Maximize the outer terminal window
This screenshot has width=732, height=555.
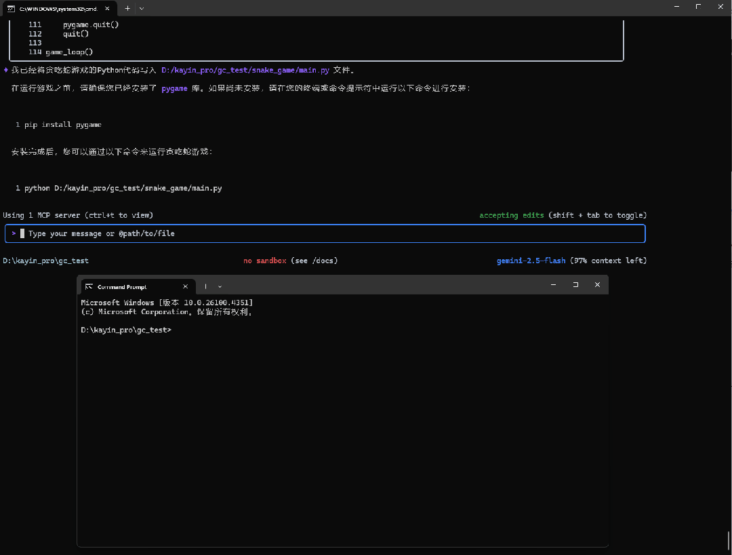click(x=698, y=7)
